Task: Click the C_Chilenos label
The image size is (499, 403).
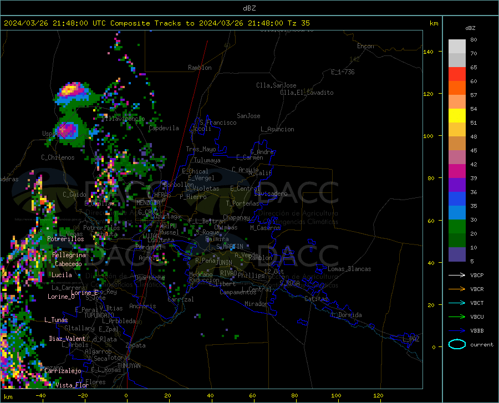Action: 58,157
